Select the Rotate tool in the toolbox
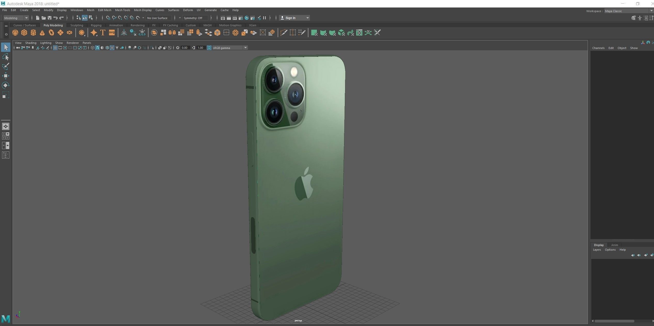This screenshot has height=326, width=654. [6, 85]
